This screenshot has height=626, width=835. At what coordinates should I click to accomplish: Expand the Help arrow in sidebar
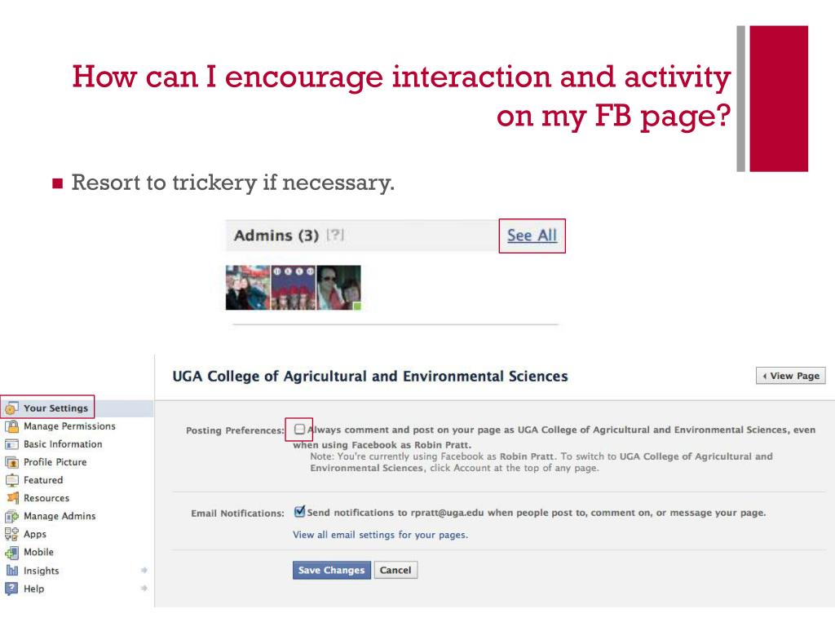click(x=144, y=589)
